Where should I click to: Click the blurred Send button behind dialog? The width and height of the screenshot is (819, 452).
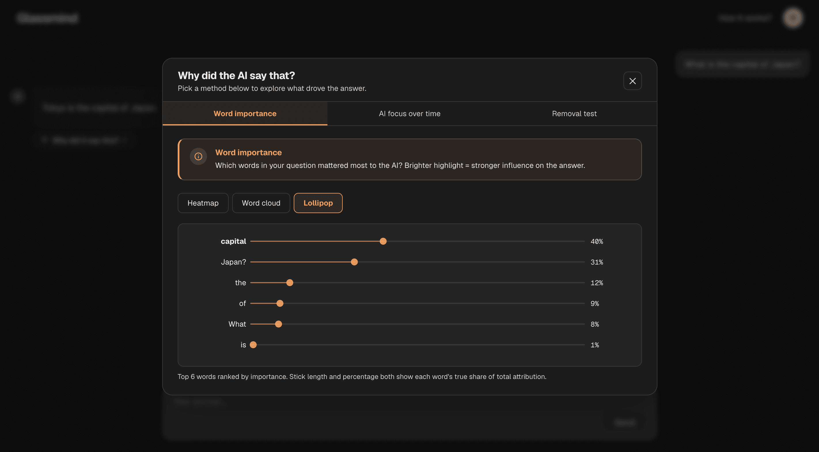click(x=625, y=422)
